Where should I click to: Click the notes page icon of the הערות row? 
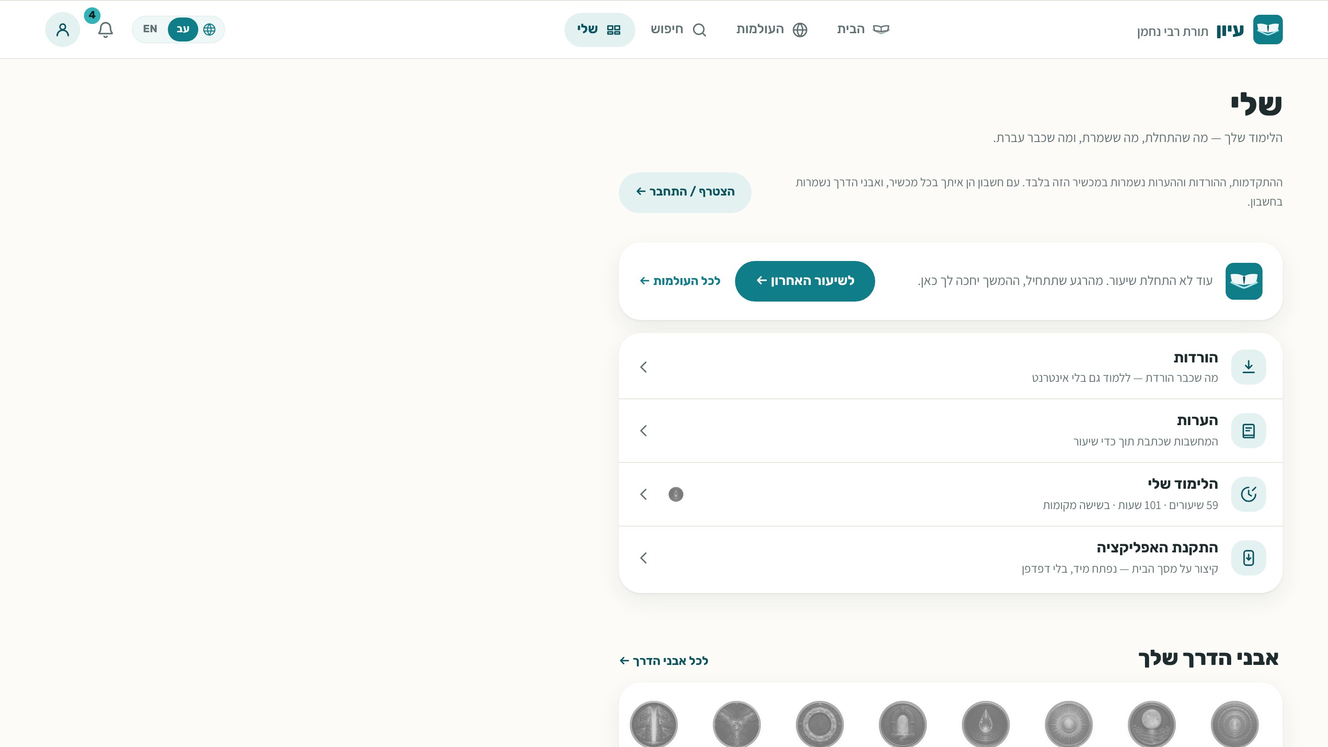[x=1248, y=431]
